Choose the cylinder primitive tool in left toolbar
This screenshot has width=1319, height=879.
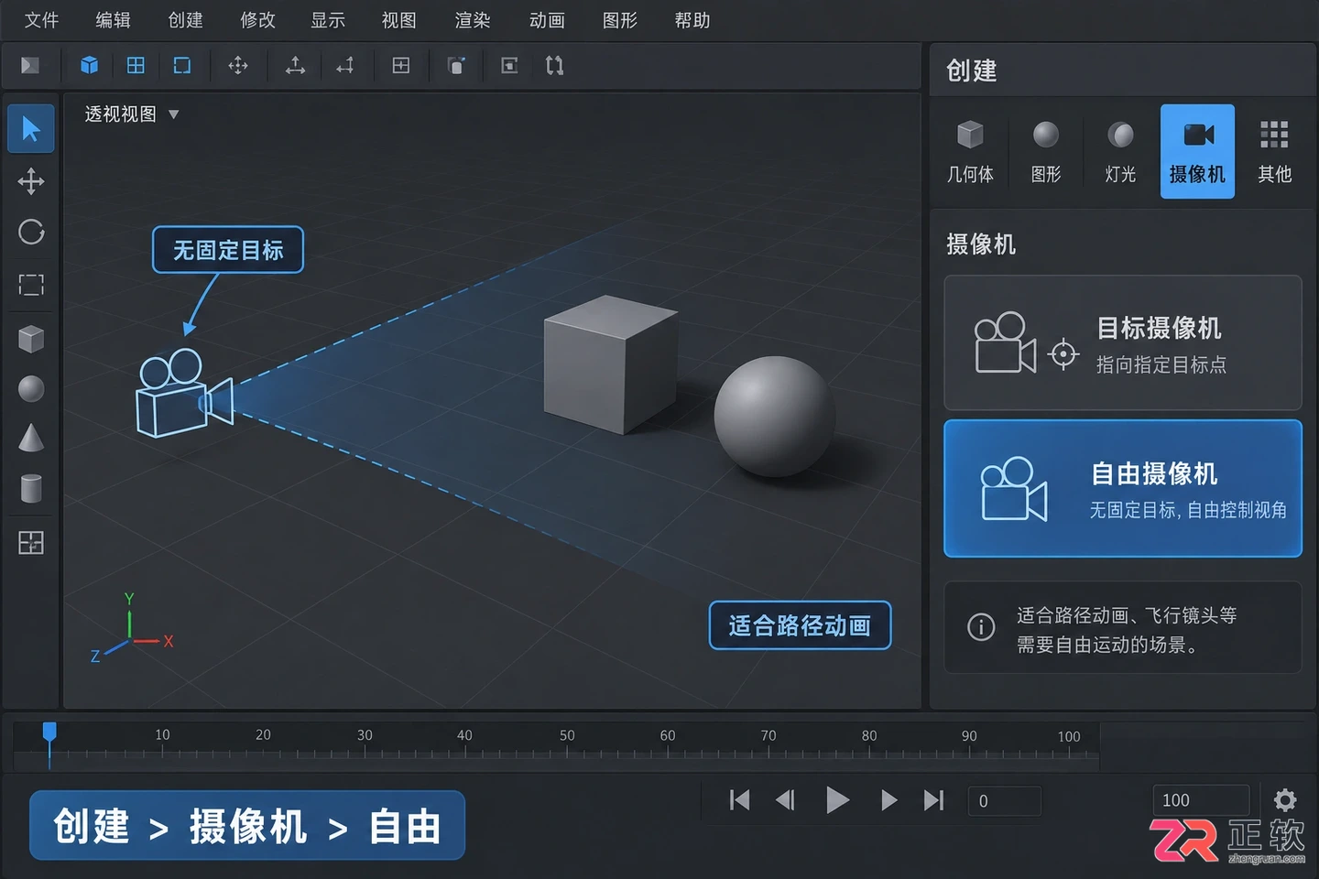tap(31, 489)
